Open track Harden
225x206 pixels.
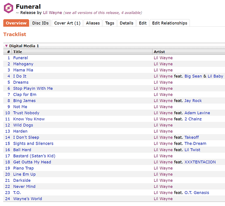[x=20, y=131]
